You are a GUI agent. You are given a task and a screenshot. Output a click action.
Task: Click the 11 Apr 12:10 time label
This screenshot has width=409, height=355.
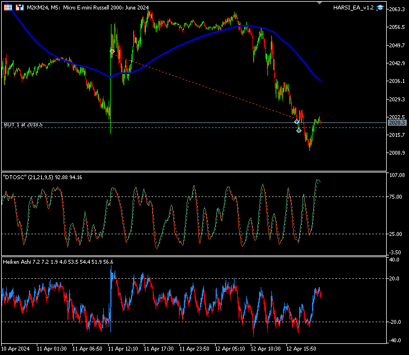123,349
